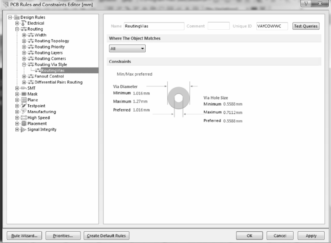This screenshot has height=243, width=331.
Task: Click the Apply button
Action: click(311, 236)
